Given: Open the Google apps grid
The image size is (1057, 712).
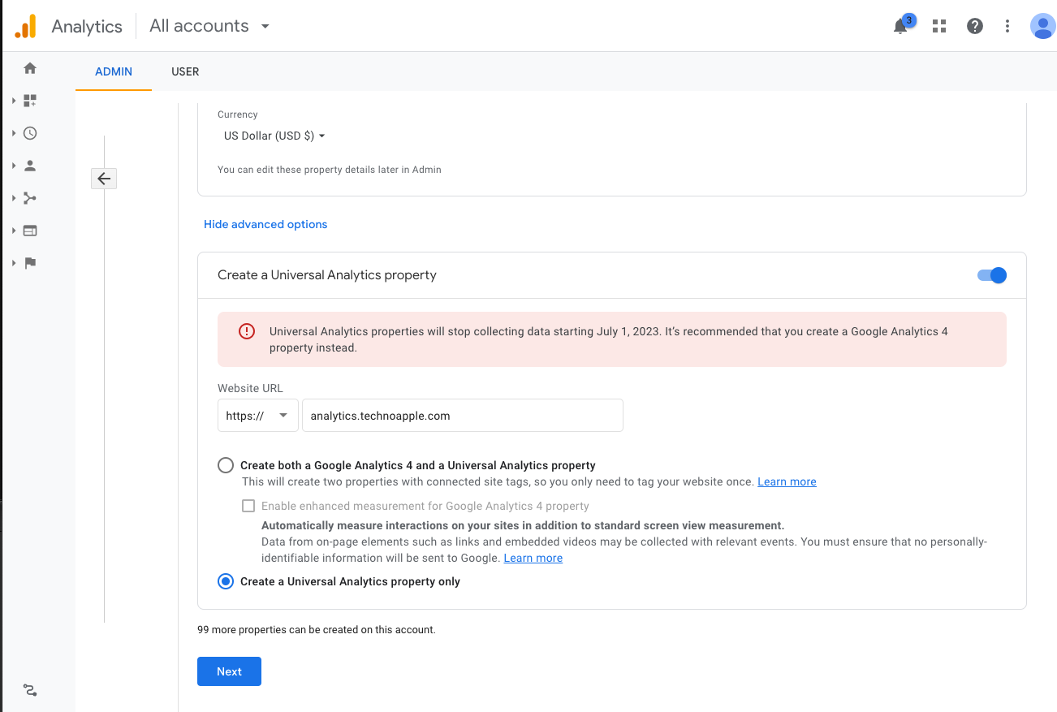Looking at the screenshot, I should pos(939,26).
